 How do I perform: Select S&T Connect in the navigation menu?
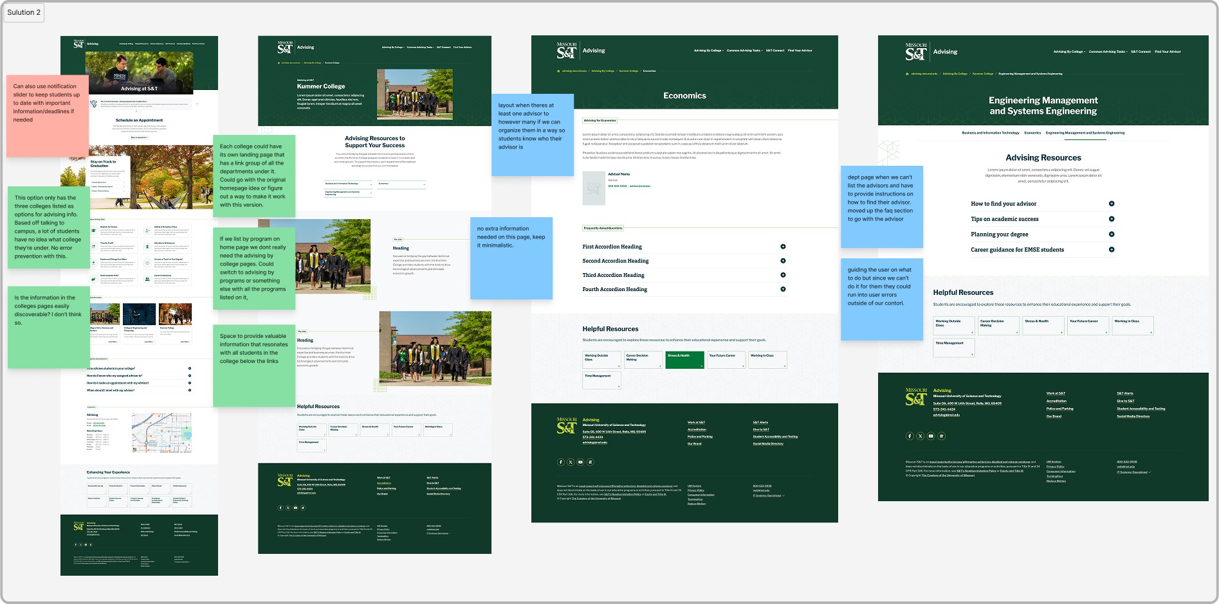point(775,51)
